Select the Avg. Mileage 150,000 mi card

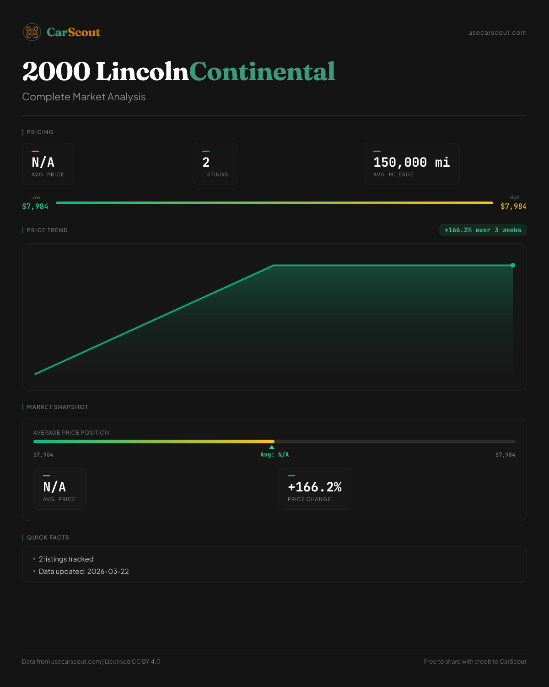[x=411, y=164]
